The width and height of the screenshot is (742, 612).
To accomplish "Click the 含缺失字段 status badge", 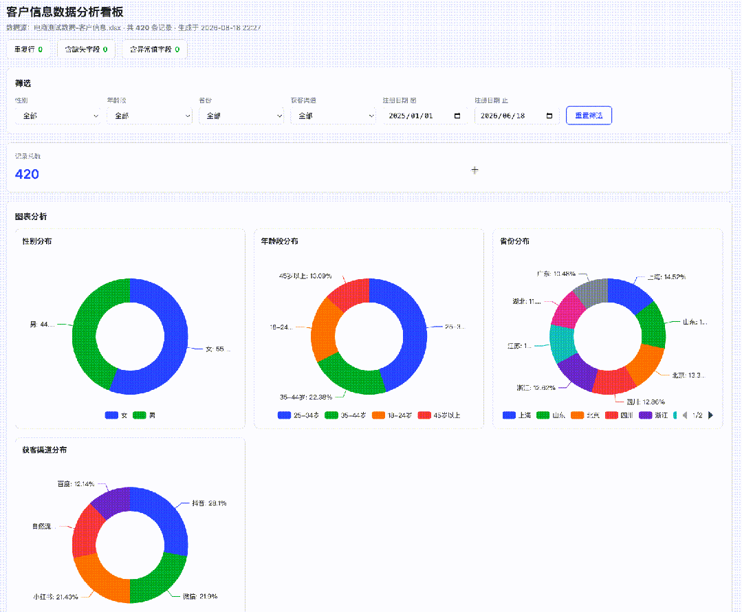I will [x=86, y=50].
